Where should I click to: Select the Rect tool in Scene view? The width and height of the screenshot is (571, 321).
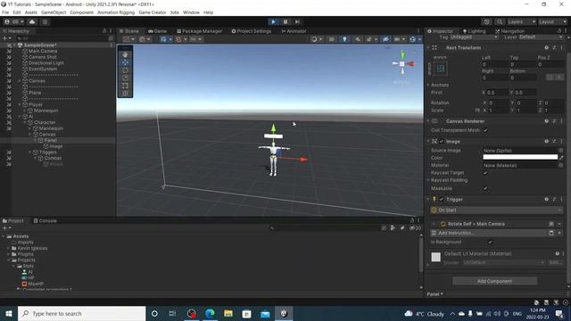click(x=125, y=86)
